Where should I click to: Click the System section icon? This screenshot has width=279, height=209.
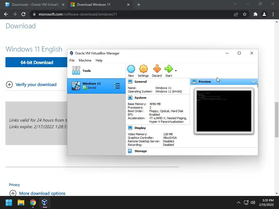pos(130,98)
